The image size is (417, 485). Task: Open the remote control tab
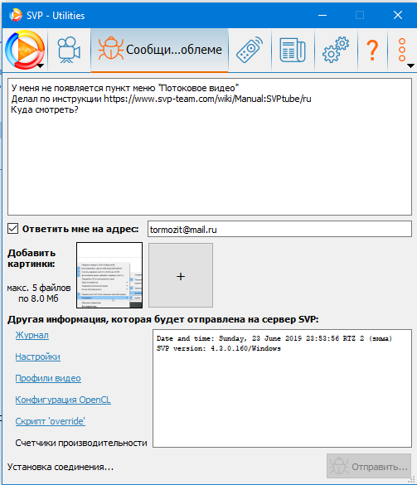250,50
